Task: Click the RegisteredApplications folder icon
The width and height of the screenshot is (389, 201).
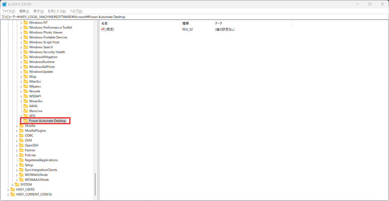Action: click(x=21, y=160)
